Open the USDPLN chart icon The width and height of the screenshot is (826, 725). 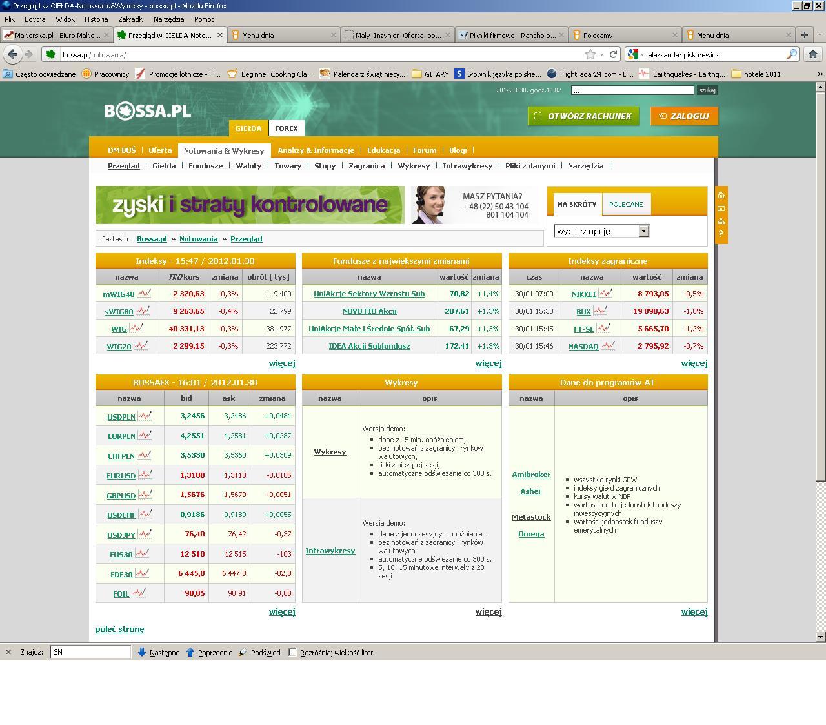pyautogui.click(x=145, y=416)
